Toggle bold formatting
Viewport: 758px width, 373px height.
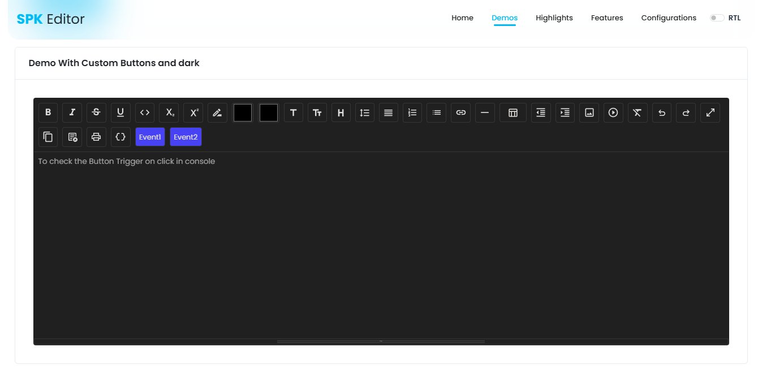pos(48,112)
